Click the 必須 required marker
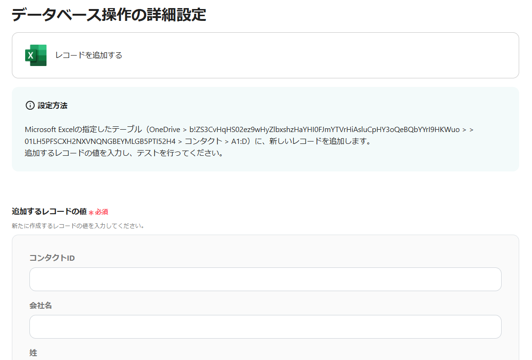 98,212
